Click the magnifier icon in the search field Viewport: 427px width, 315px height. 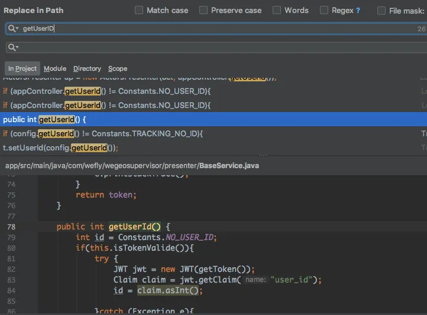click(11, 28)
